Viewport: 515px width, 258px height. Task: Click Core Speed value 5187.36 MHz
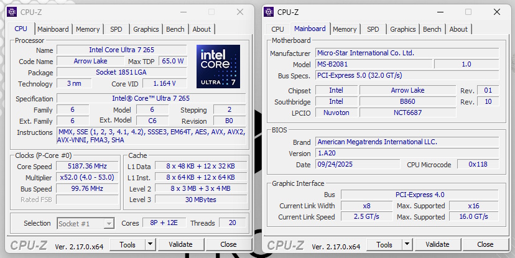[87, 166]
